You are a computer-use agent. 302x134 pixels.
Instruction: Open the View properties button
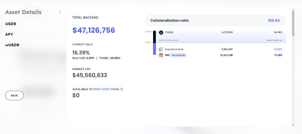coord(178,55)
